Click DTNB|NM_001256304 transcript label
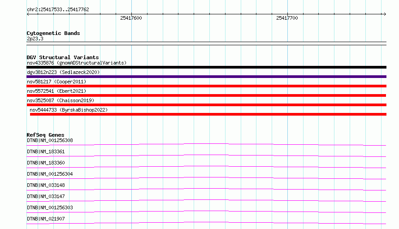399x229 pixels. [x=50, y=174]
